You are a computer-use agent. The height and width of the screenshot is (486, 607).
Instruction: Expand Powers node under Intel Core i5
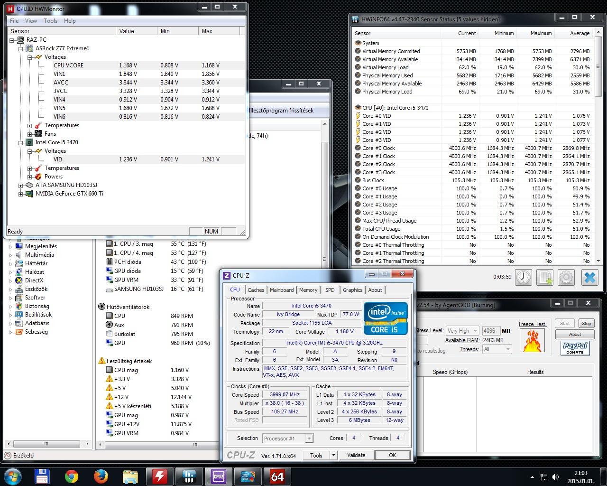click(30, 177)
